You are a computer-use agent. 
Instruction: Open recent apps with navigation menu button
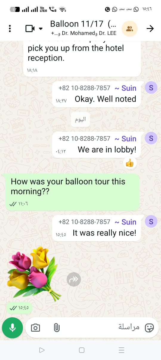(x=121, y=350)
